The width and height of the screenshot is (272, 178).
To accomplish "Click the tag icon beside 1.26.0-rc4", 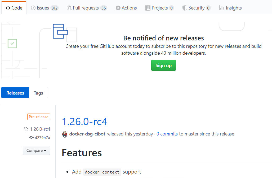I will tap(26, 129).
